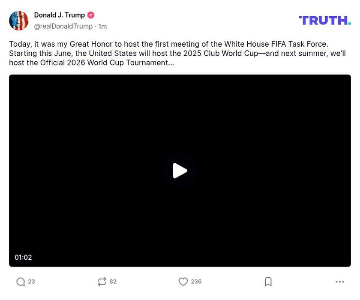This screenshot has height=300, width=360.
Task: Select the verified badge next to the name
Action: click(x=90, y=15)
